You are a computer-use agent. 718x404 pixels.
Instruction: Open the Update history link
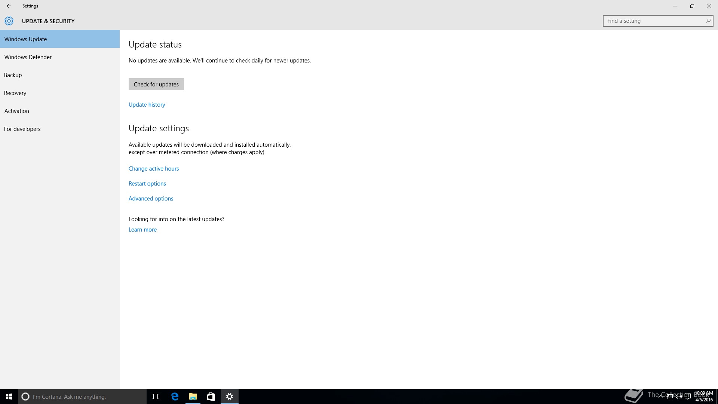147,105
